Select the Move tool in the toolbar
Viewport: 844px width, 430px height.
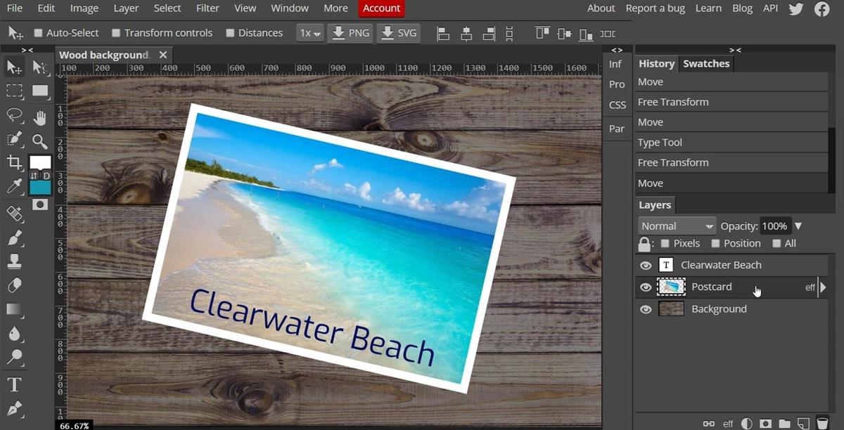click(x=14, y=67)
